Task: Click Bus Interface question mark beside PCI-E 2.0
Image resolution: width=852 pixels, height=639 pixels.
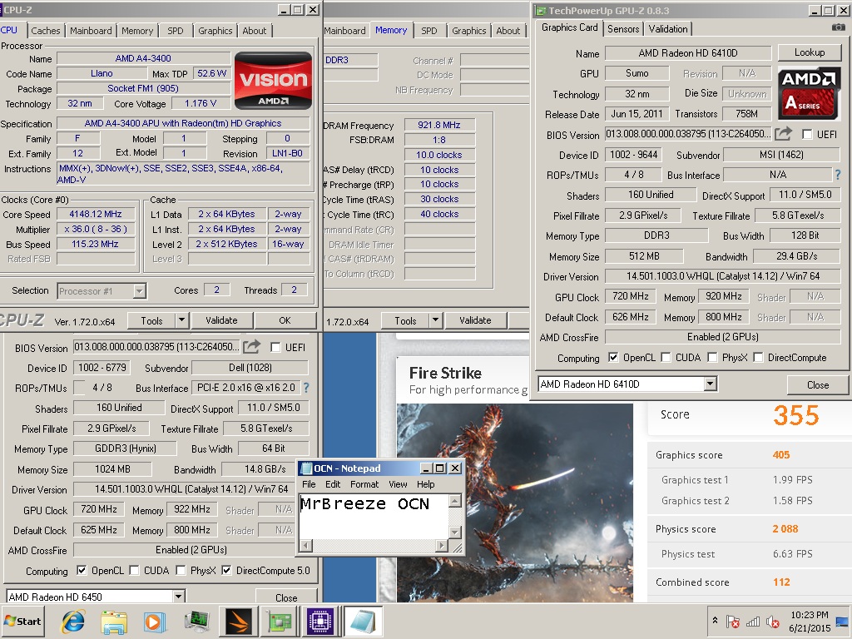Action: [x=306, y=388]
